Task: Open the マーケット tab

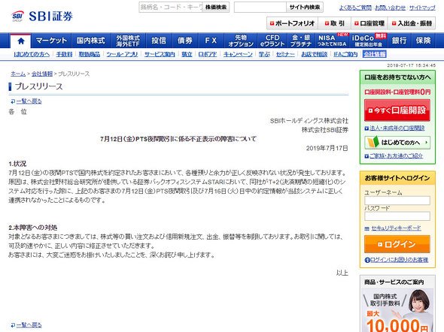Action: (51, 41)
